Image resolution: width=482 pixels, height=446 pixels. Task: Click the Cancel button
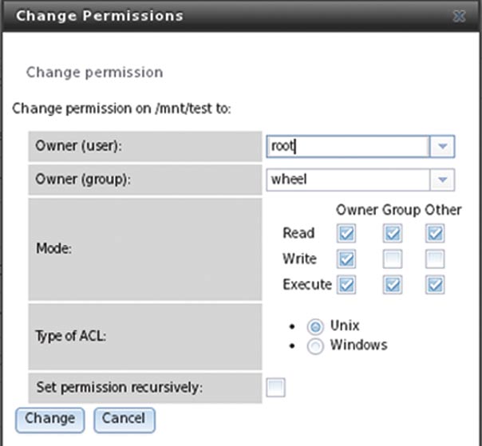124,419
